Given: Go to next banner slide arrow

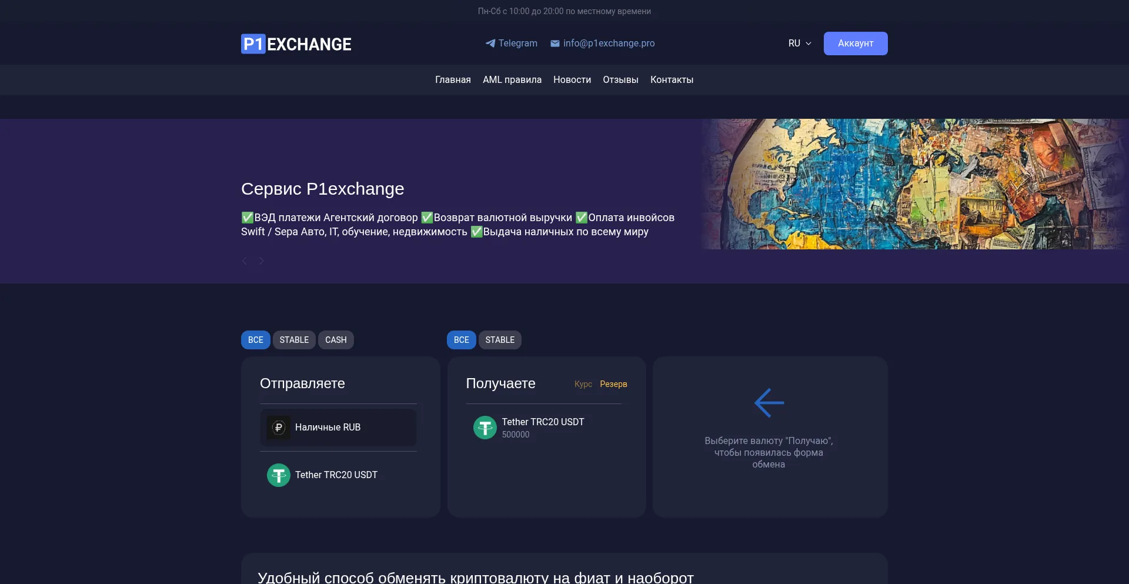Looking at the screenshot, I should 262,261.
